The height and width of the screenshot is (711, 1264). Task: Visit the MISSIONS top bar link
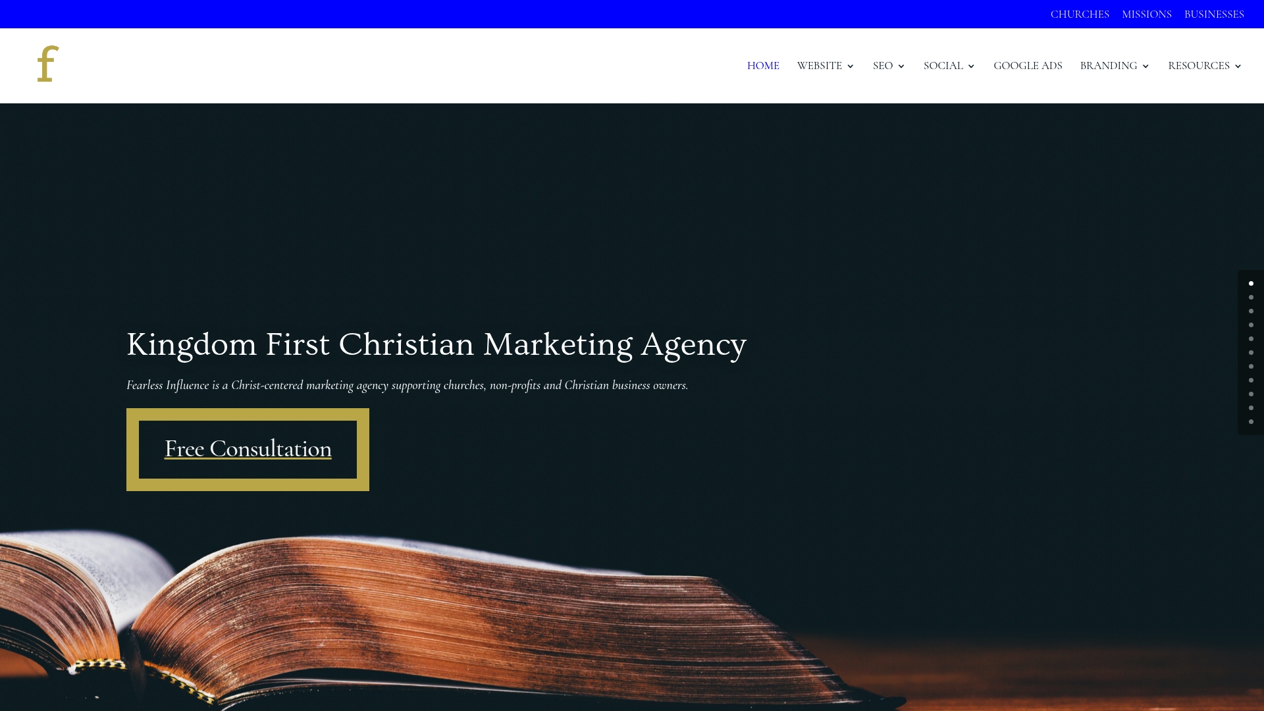(1147, 14)
